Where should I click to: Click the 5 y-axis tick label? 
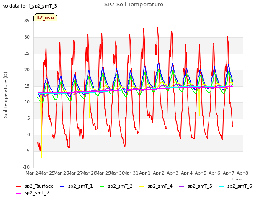pos(28,118)
